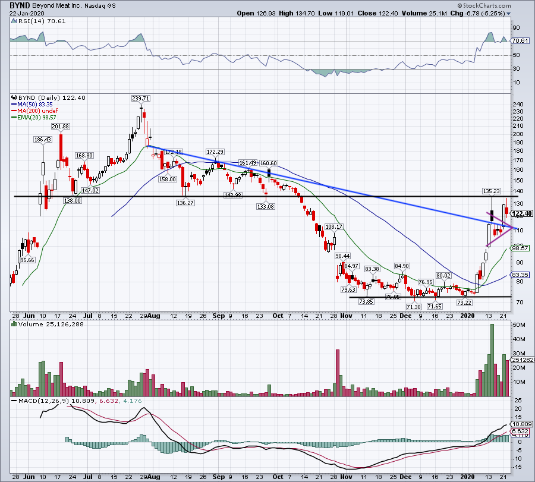The image size is (535, 482).
Task: Click the Volume 25,126,288 legend text
Action: pyautogui.click(x=51, y=324)
